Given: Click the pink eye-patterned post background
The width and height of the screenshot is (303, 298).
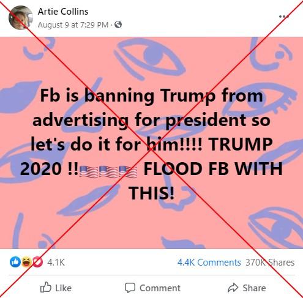Looking at the screenshot, I should point(151,225).
